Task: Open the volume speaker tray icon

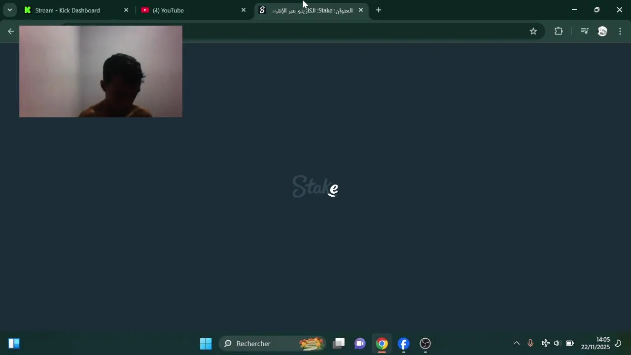Action: pos(557,343)
